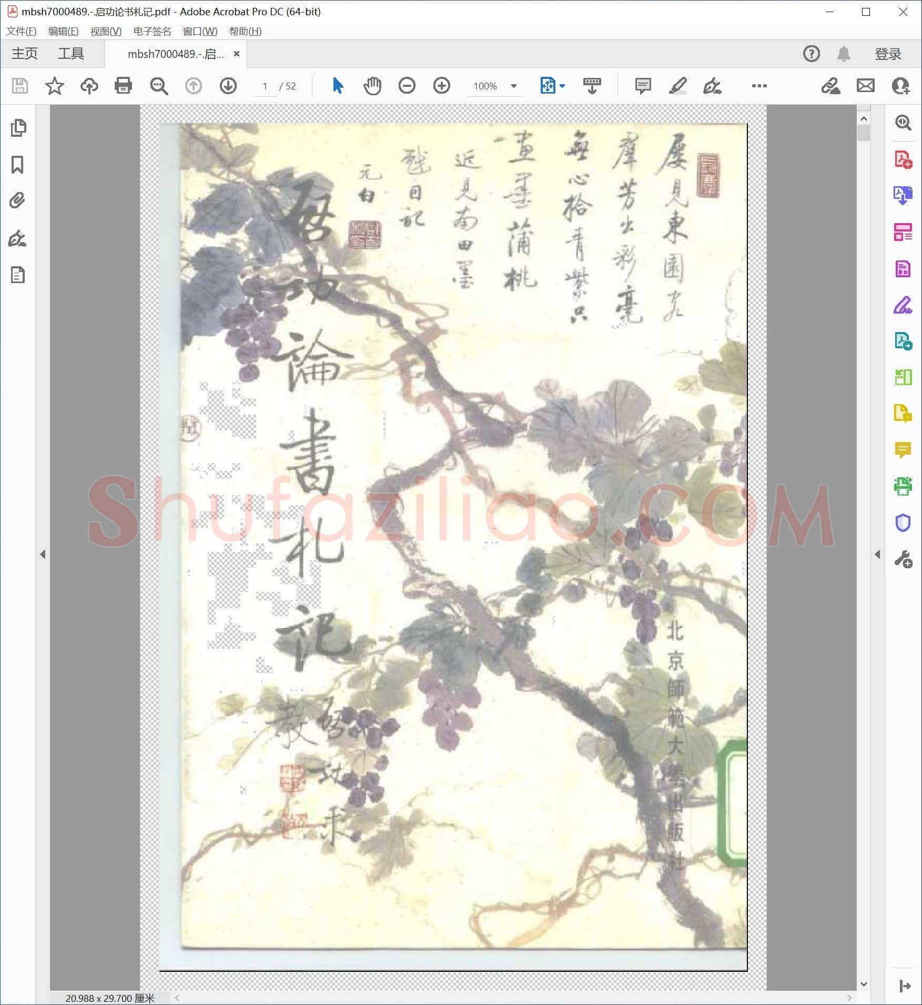Image resolution: width=922 pixels, height=1005 pixels.
Task: Send the file by email
Action: [x=866, y=86]
